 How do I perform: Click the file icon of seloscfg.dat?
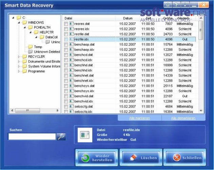(71, 106)
